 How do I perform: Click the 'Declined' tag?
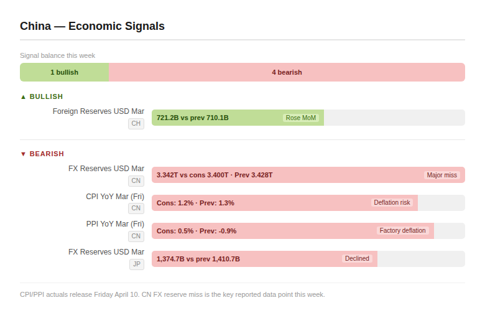(x=357, y=259)
